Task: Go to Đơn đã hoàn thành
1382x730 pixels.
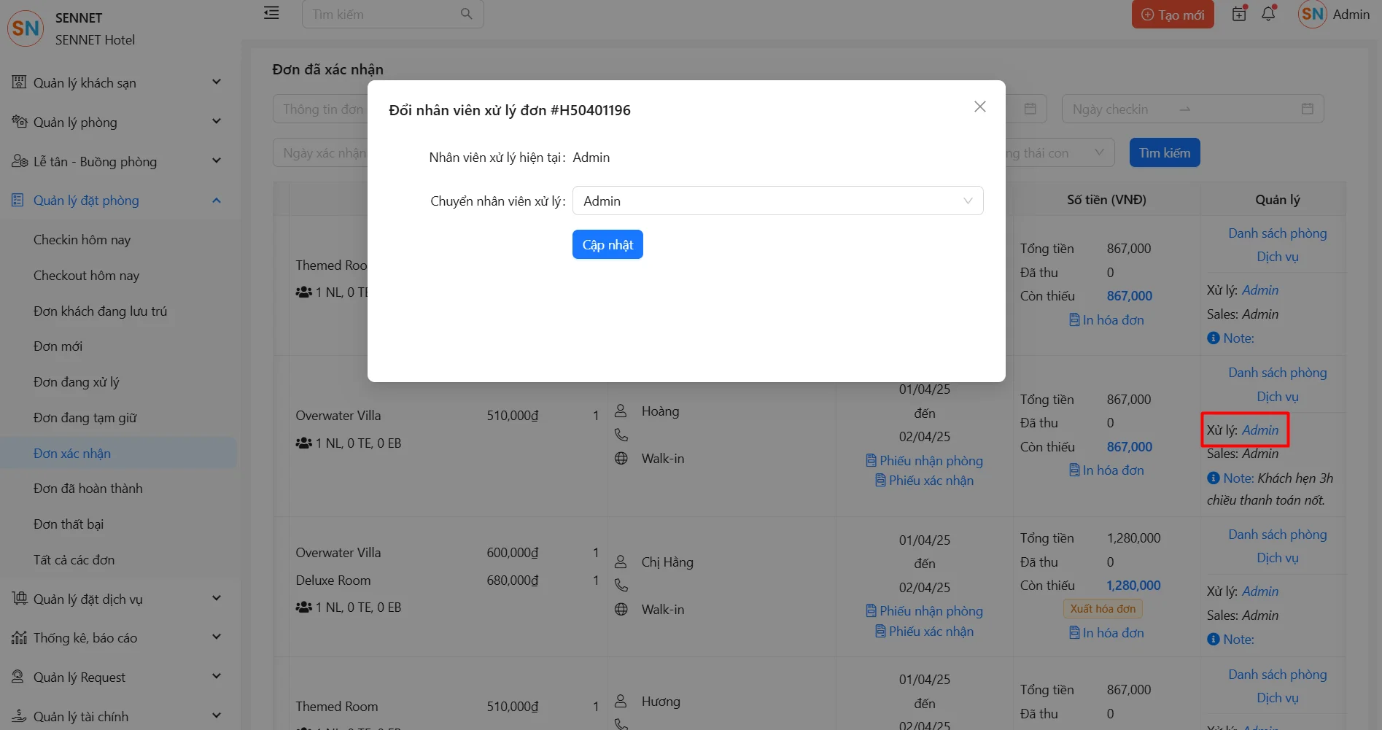Action: click(88, 489)
